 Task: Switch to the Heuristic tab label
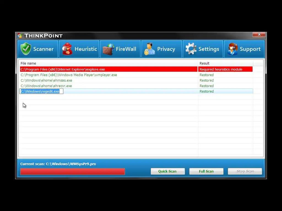tap(86, 49)
